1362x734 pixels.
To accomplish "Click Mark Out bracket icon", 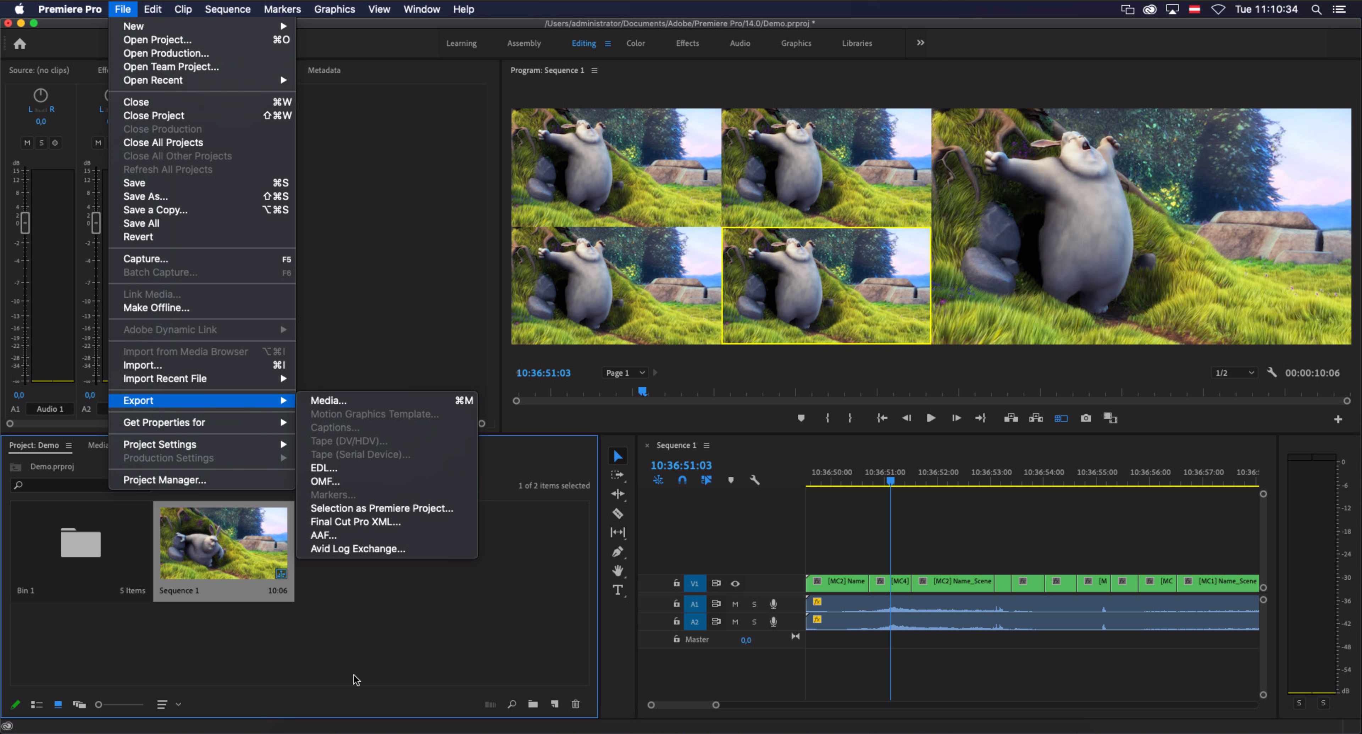I will point(850,418).
